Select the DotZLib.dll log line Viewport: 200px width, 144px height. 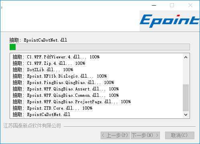click(43, 70)
